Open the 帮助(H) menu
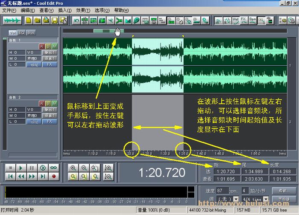The image size is (299, 215). click(121, 10)
